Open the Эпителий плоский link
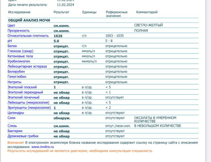Image resolution: width=211 pixels, height=162 pixels. tap(22, 87)
